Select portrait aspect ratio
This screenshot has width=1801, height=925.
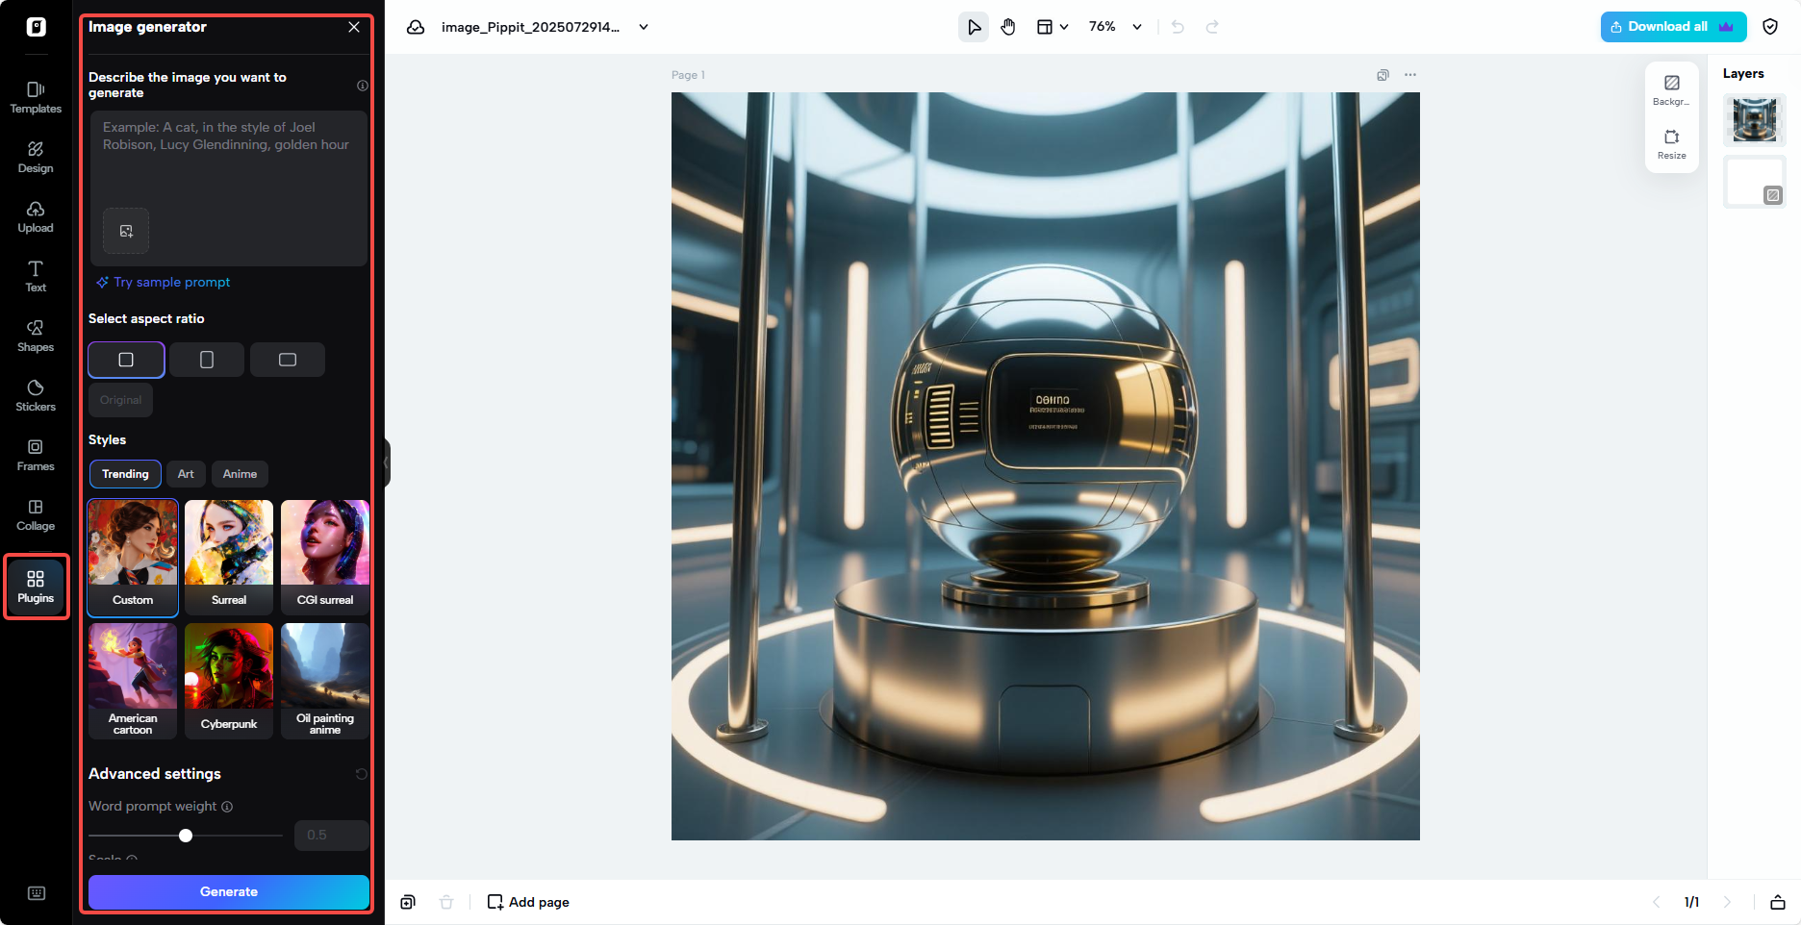tap(207, 360)
